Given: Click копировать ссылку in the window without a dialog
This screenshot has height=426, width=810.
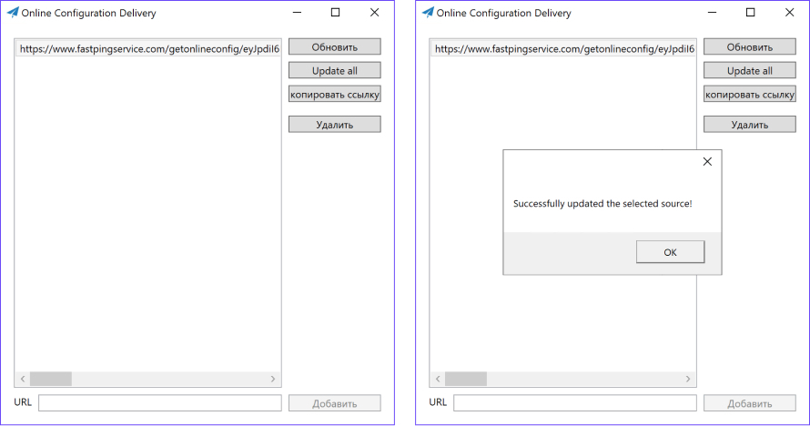Looking at the screenshot, I should [x=335, y=95].
